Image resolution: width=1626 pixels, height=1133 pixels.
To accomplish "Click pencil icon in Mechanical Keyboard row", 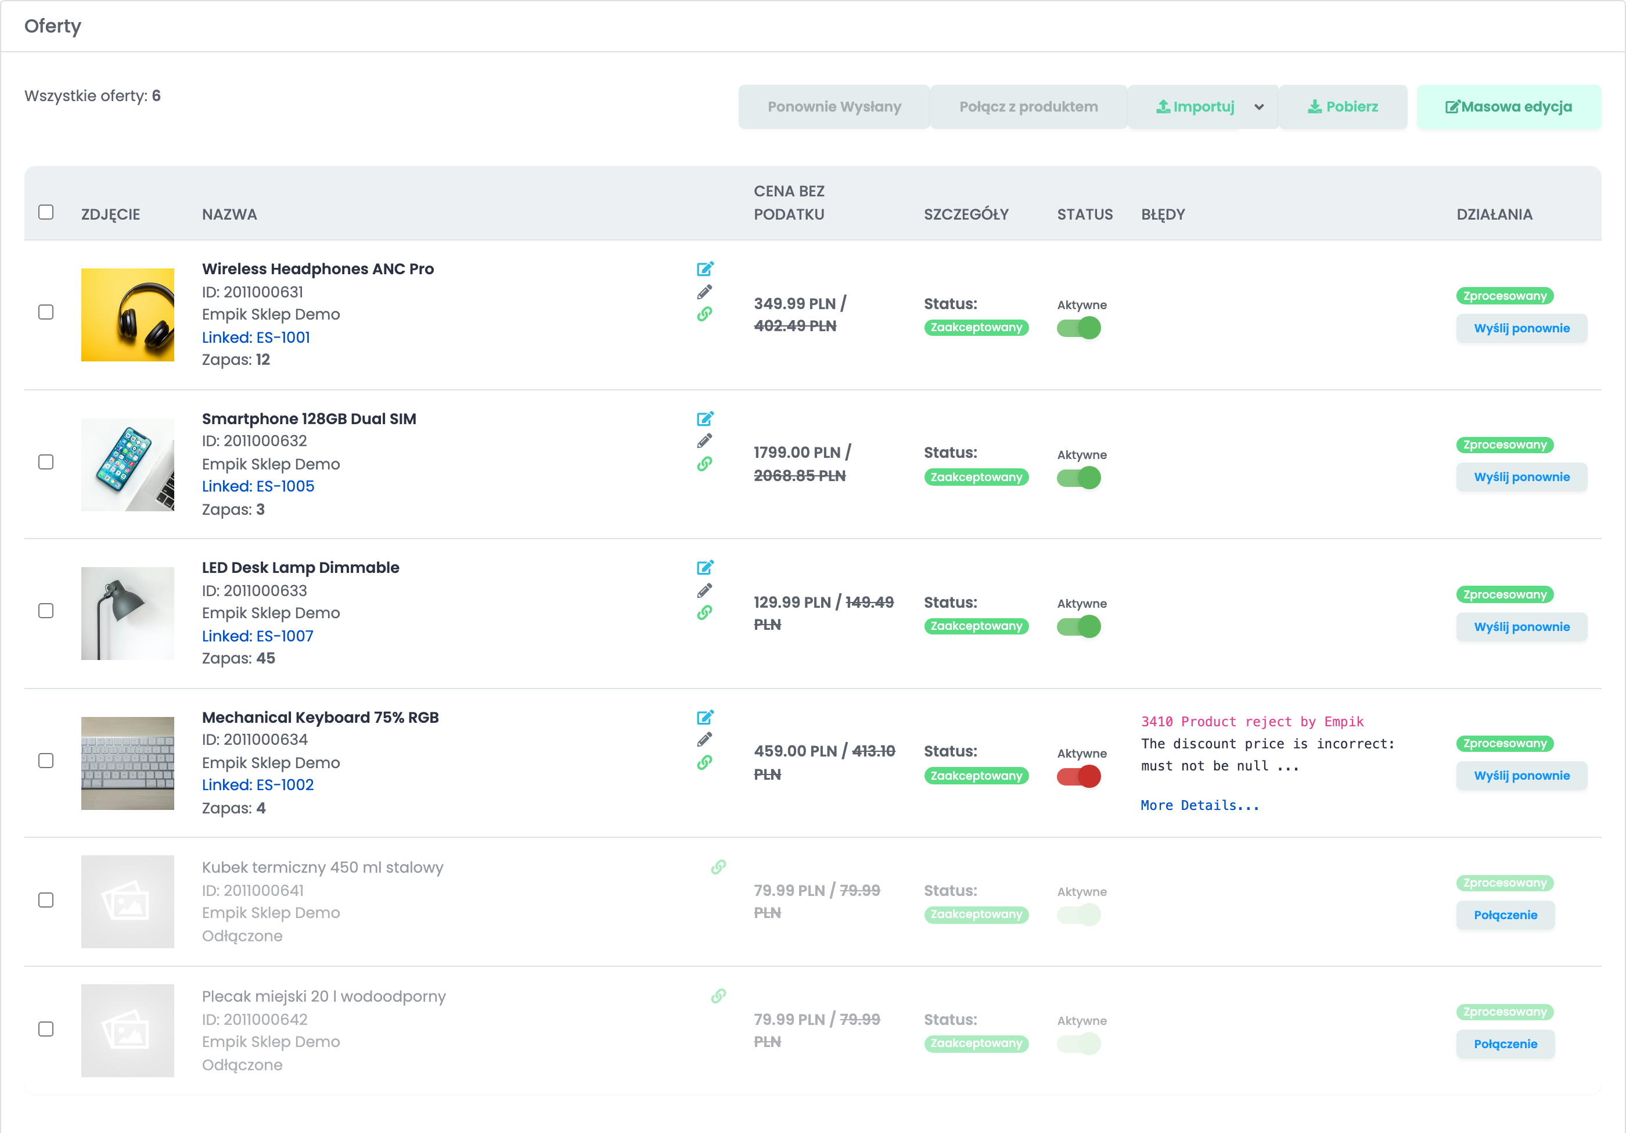I will (704, 739).
